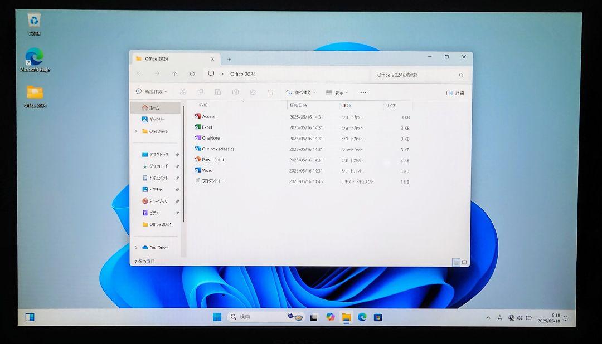Viewport: 602px width, 344px height.
Task: Sort by the サイズ column header
Action: point(391,106)
